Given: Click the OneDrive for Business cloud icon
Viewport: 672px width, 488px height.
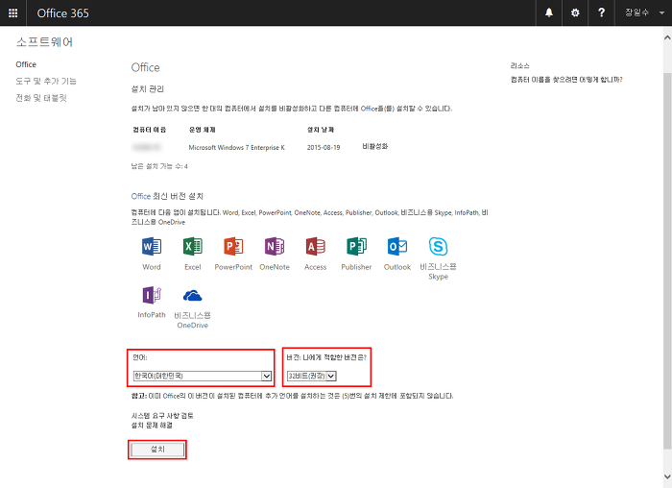Looking at the screenshot, I should (x=192, y=296).
